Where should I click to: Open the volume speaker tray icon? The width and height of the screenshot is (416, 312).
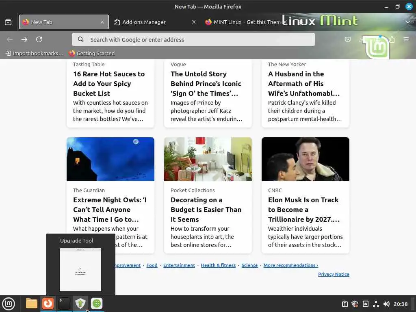(x=386, y=304)
